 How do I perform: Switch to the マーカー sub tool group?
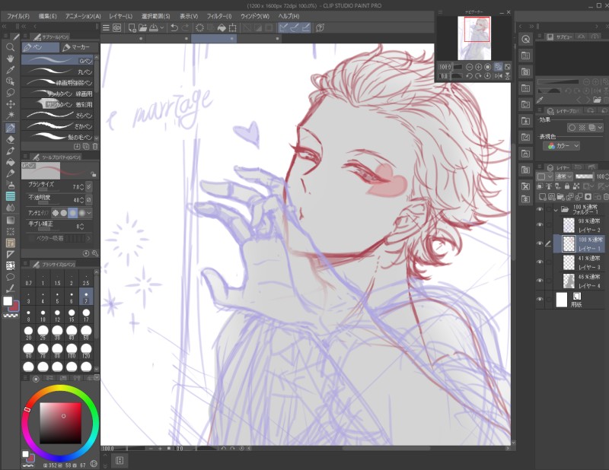click(80, 47)
